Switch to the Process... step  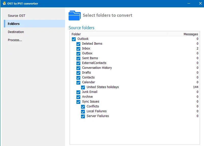[15, 40]
